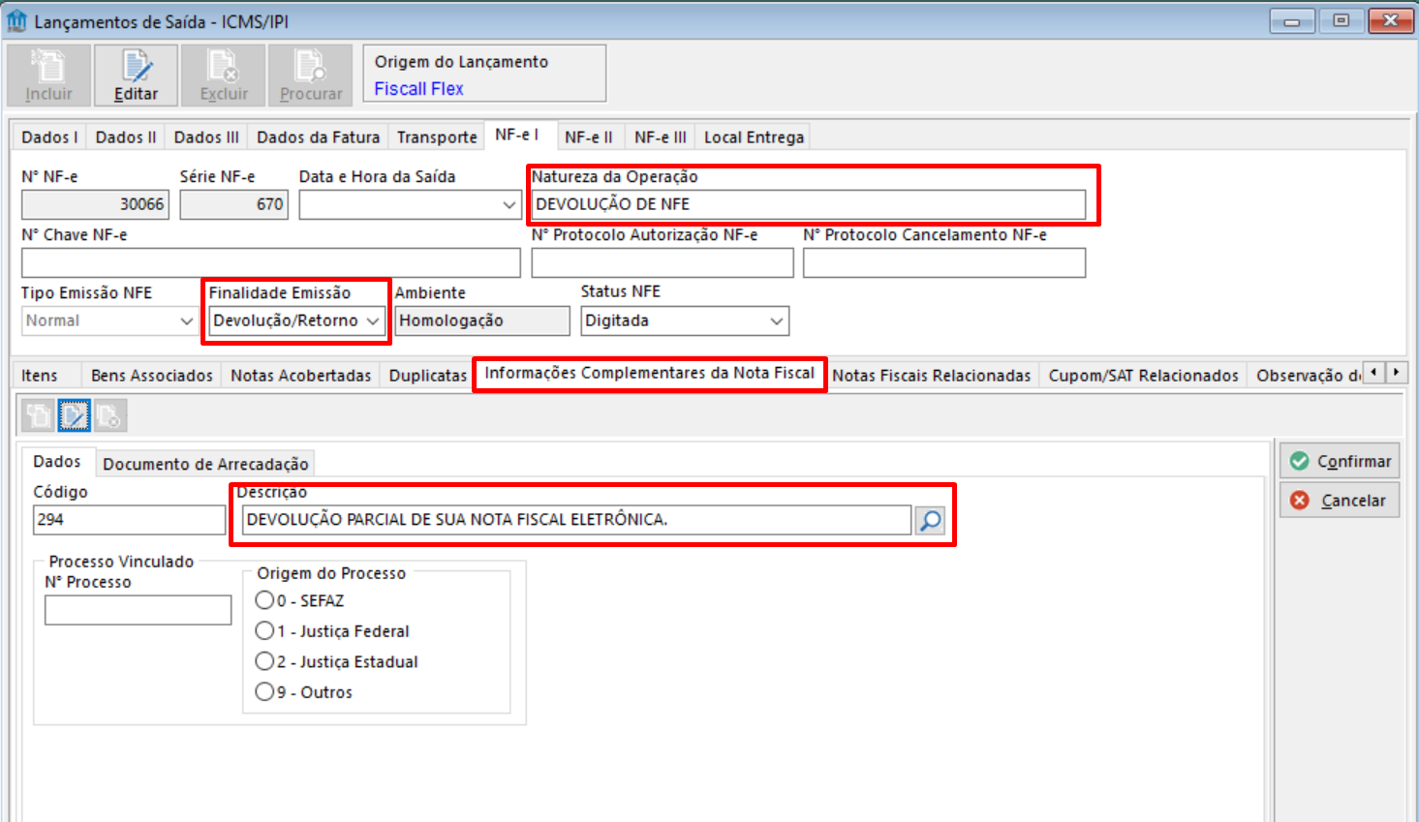
Task: Click the application icon in title bar
Action: 16,20
